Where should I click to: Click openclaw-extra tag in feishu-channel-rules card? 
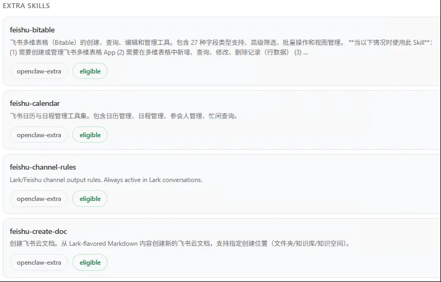pos(39,199)
